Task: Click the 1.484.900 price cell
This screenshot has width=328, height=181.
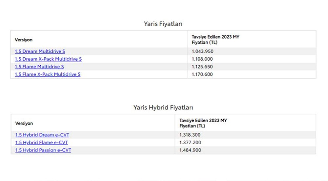Action: point(190,150)
